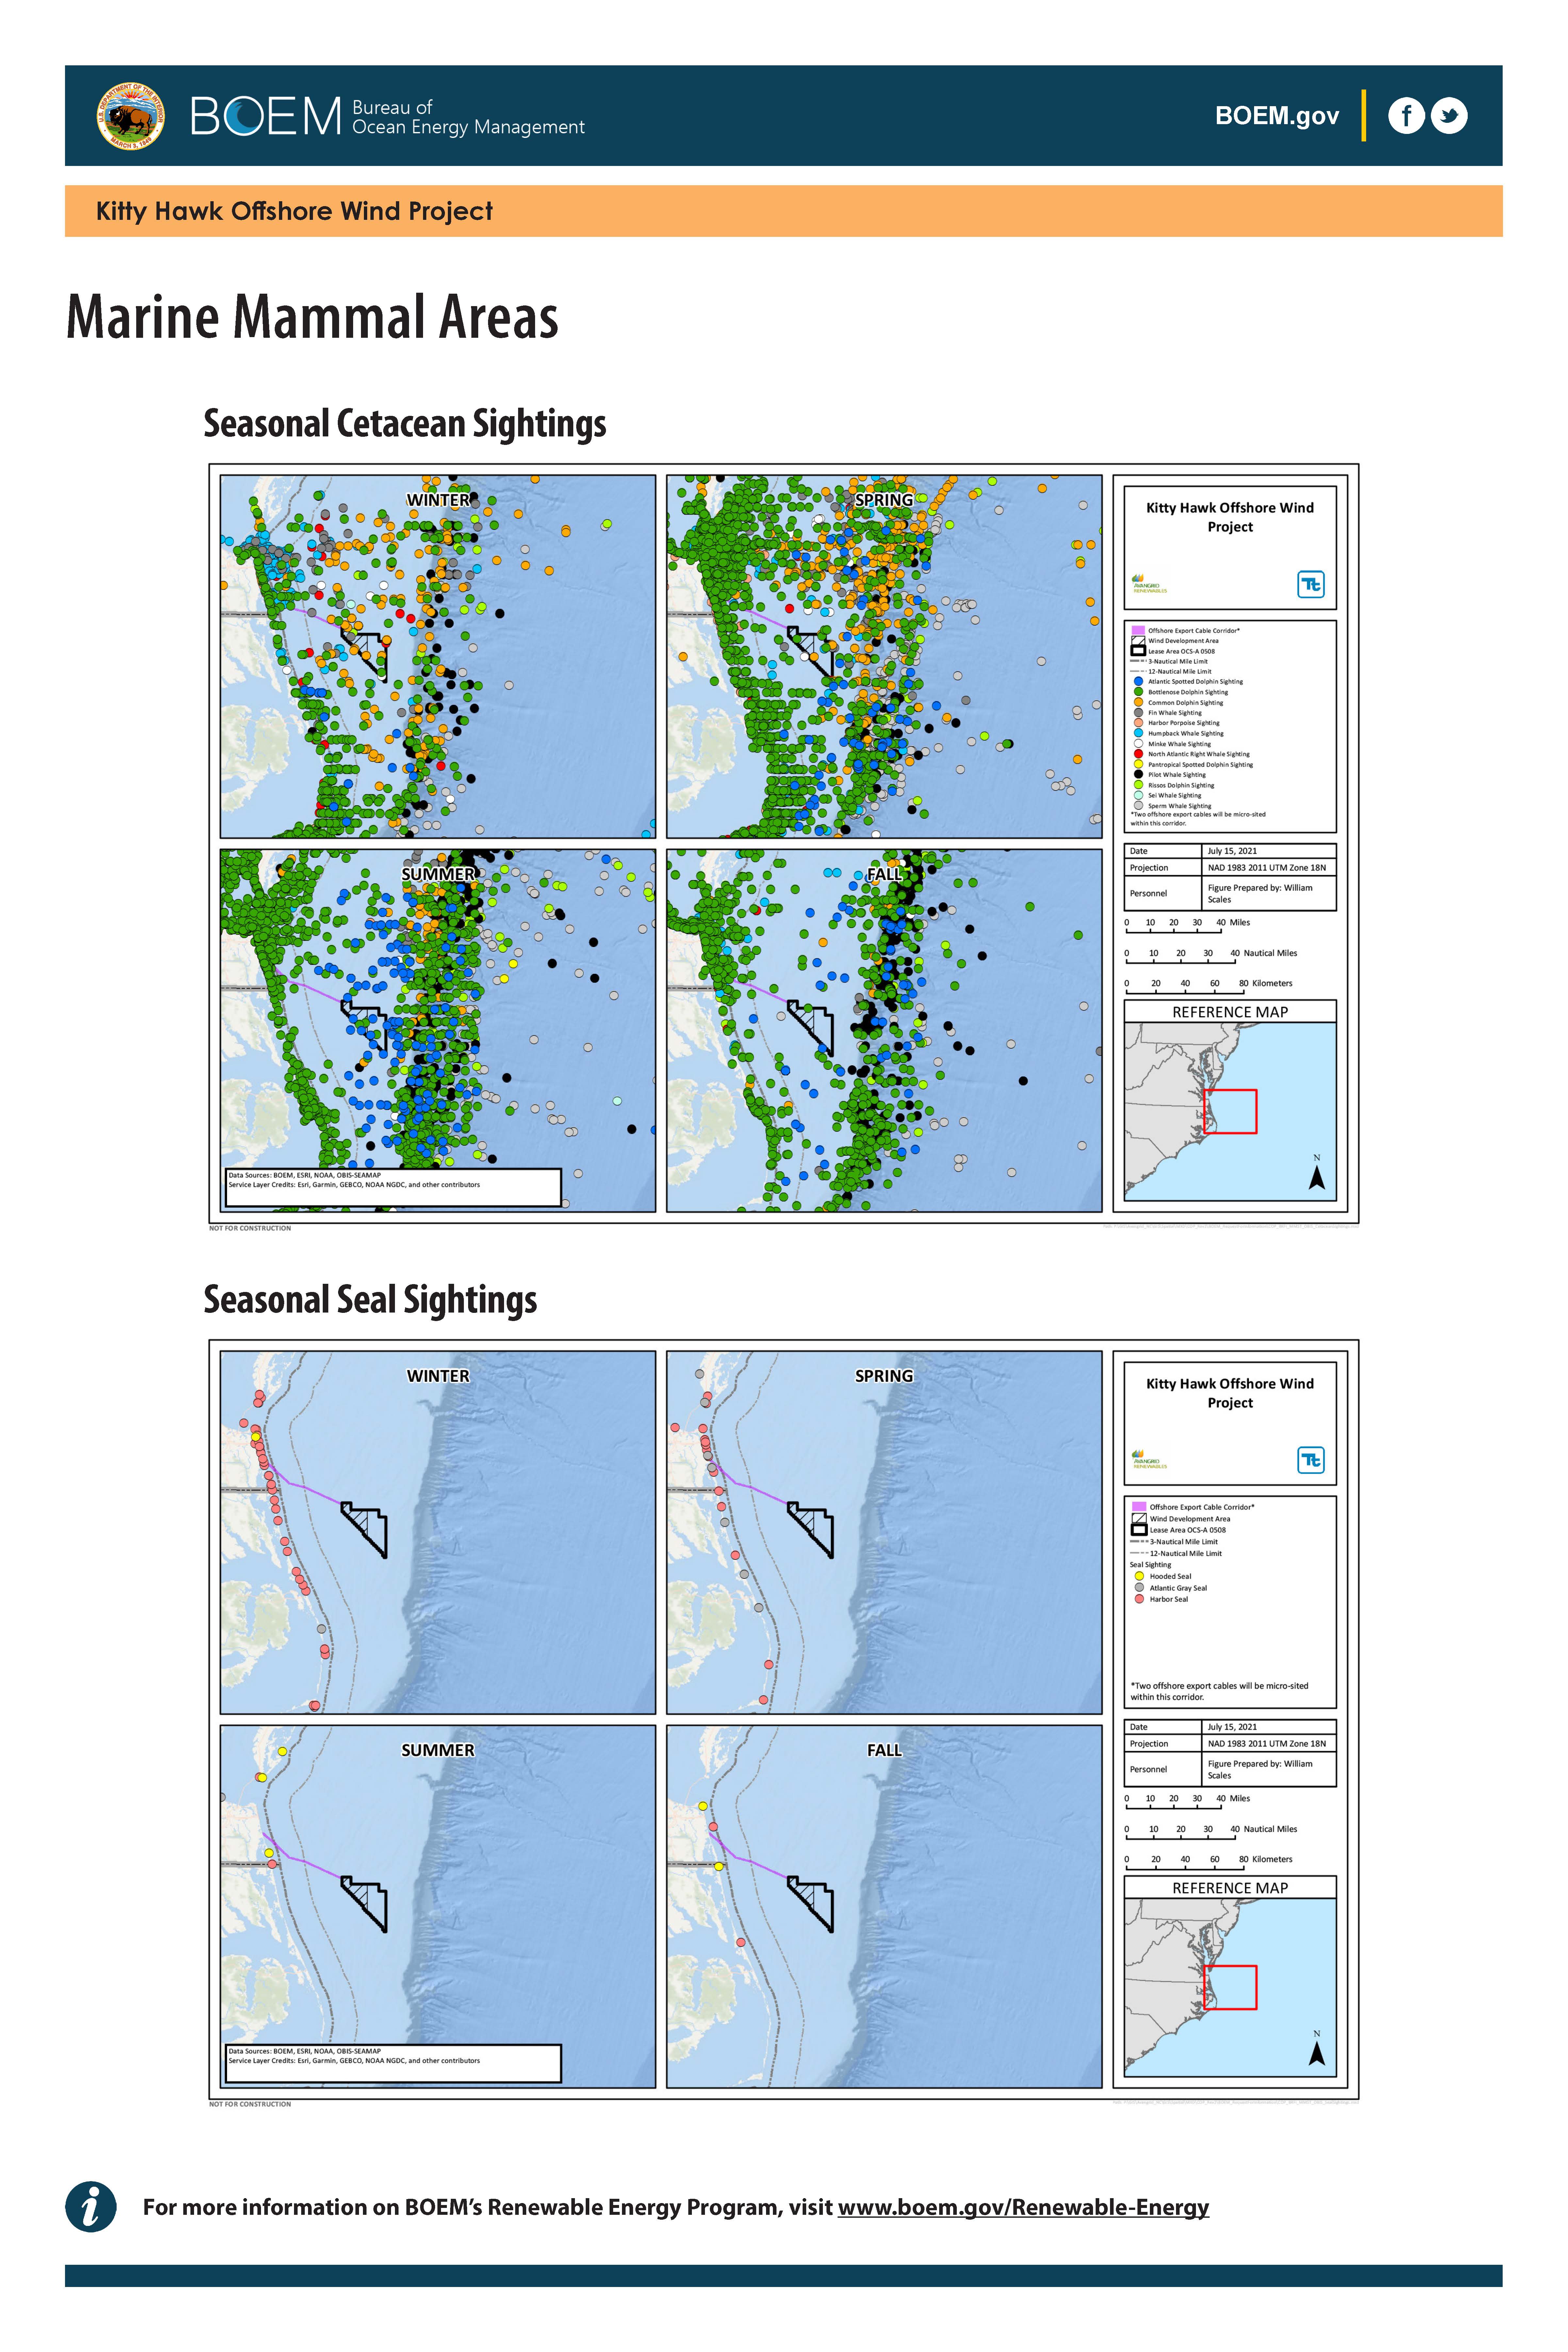Select the cetacean WINTER map panel
The height and width of the screenshot is (2352, 1568).
tap(438, 656)
